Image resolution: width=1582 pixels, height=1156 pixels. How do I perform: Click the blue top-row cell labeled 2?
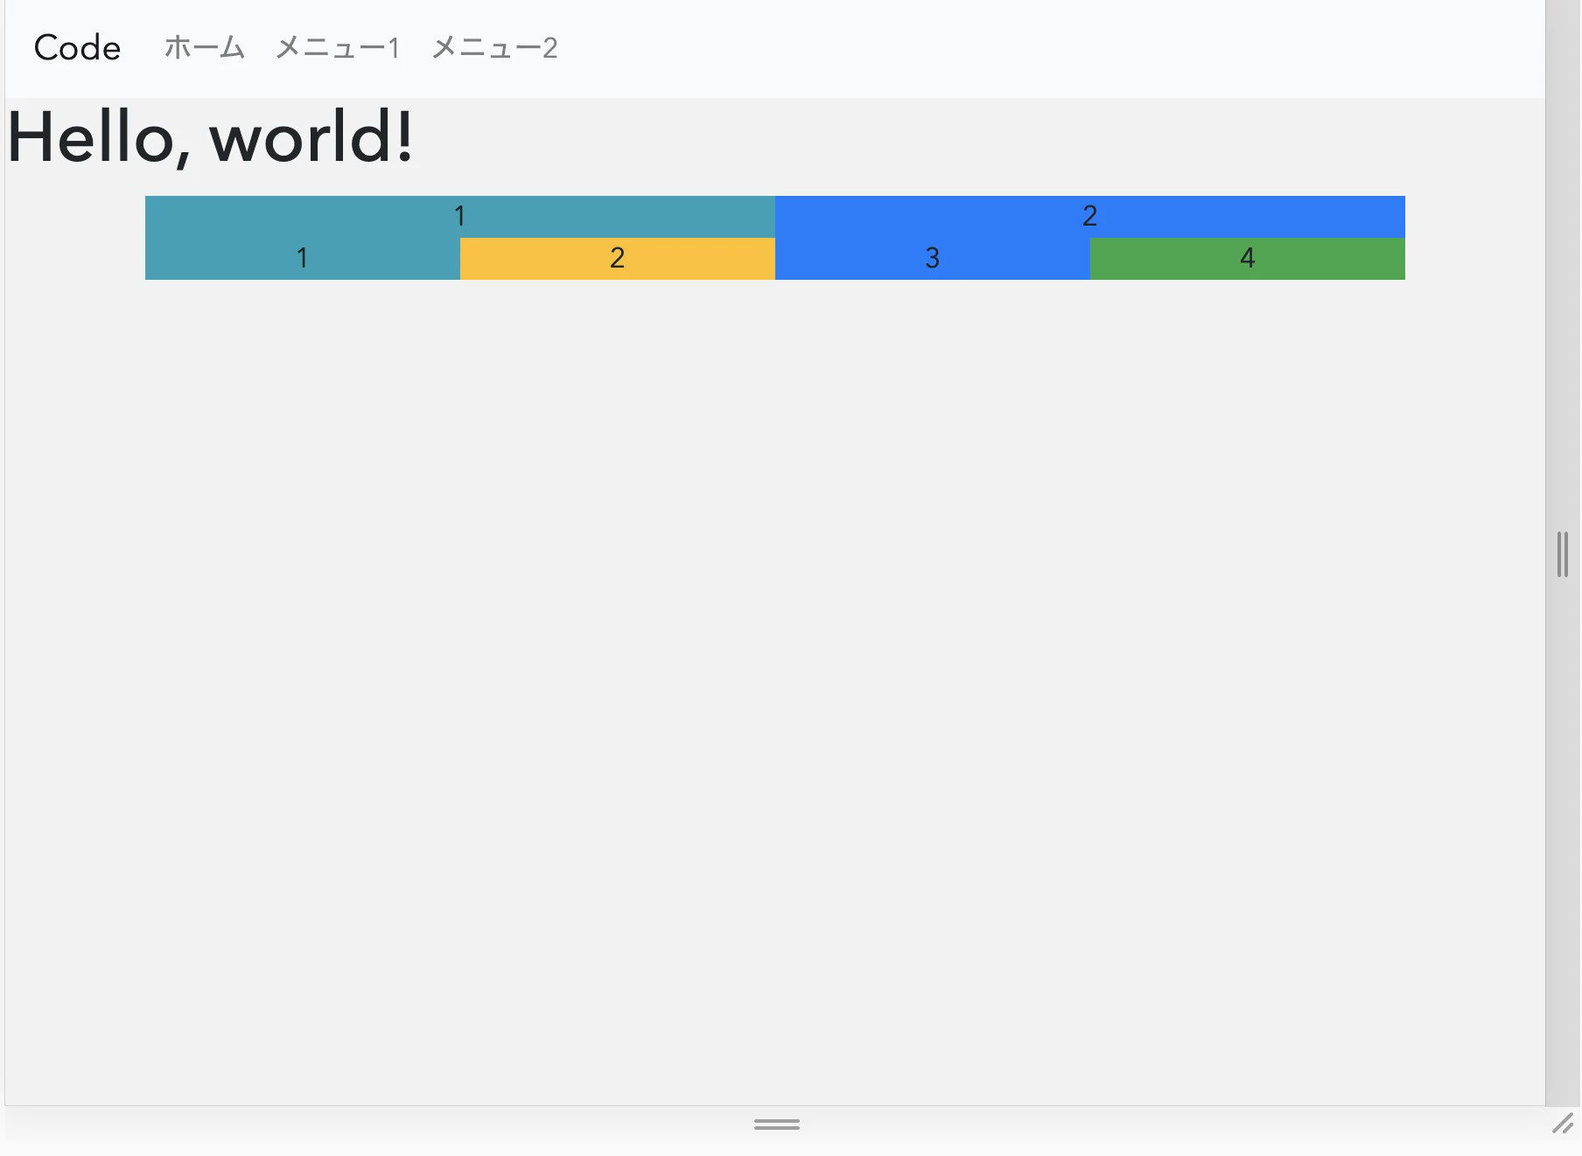pos(1090,217)
